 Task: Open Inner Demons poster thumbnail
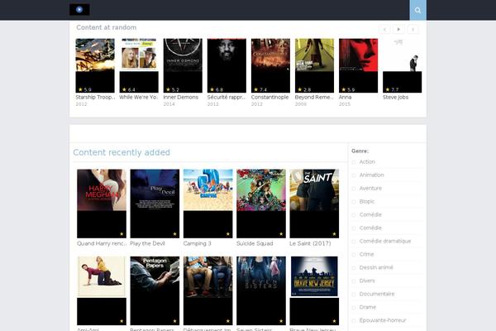coord(183,65)
